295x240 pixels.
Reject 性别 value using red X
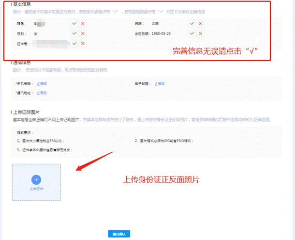tap(83, 33)
